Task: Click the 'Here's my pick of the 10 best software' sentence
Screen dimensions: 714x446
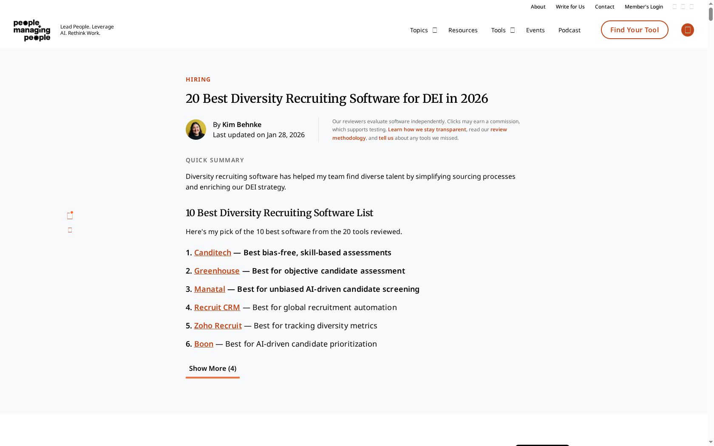Action: [x=294, y=231]
